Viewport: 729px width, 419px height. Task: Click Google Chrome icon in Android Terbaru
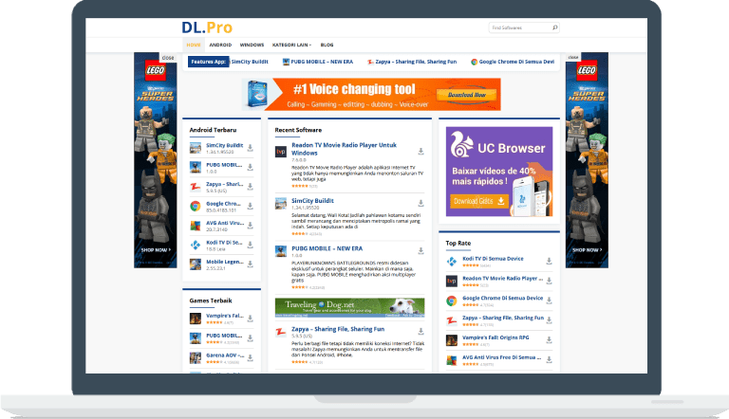tap(195, 206)
